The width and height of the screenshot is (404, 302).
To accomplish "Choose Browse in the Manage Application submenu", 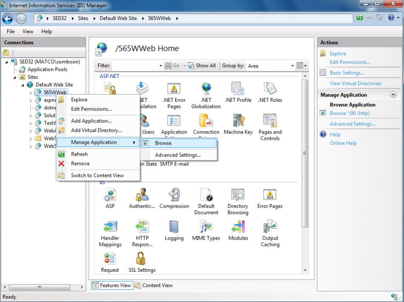I will click(x=178, y=143).
